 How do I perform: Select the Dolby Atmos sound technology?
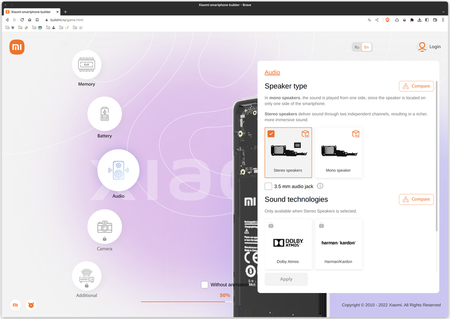point(288,244)
